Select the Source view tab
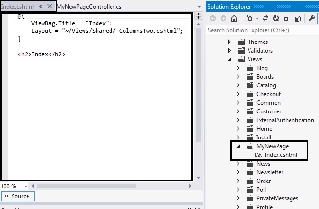Viewport: 319px width, 209px height. tap(17, 196)
